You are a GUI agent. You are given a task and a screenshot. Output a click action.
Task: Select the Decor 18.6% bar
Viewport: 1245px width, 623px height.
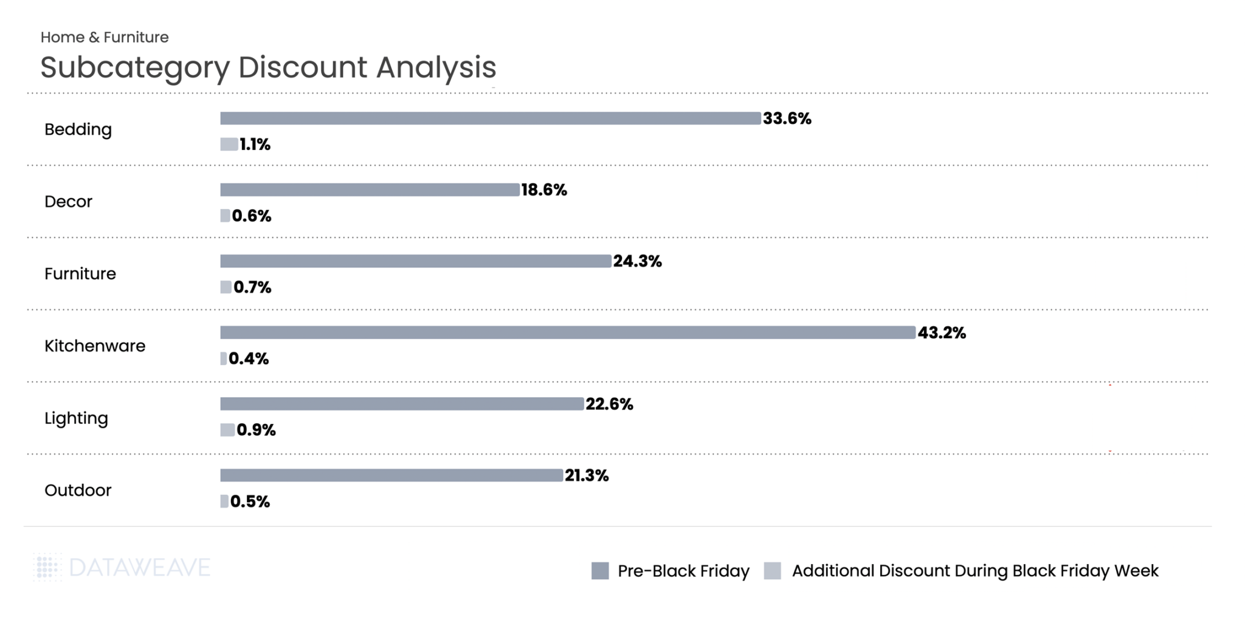370,190
